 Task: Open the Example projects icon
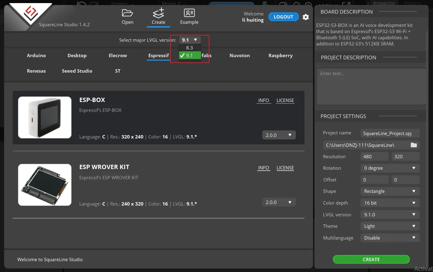click(x=189, y=13)
